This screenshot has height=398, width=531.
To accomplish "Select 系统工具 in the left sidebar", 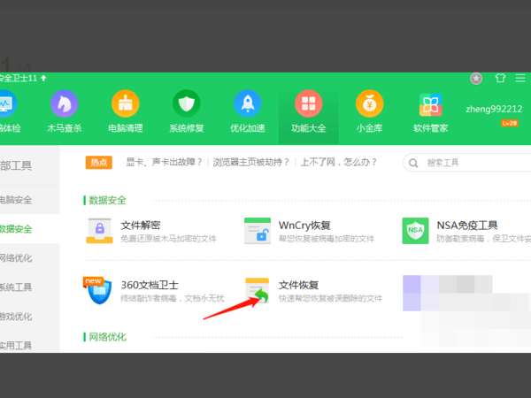I will click(16, 287).
